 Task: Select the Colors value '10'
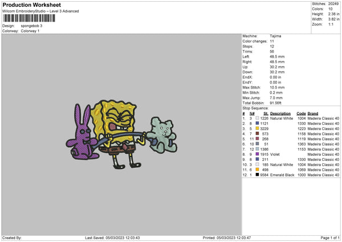coord(330,9)
